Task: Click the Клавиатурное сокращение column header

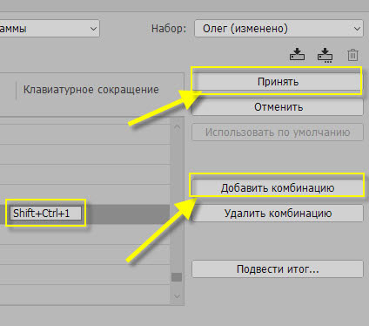Action: point(91,90)
